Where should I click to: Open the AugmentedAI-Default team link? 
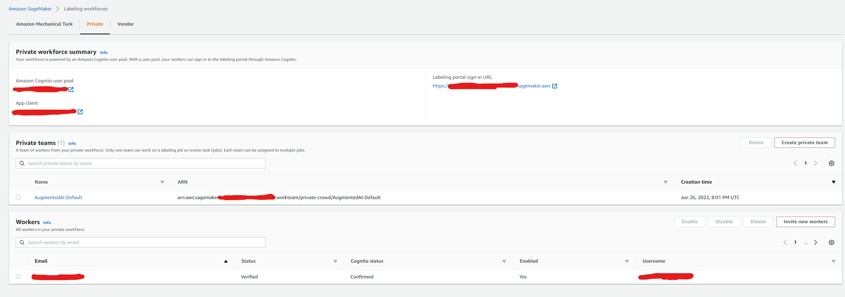pyautogui.click(x=58, y=197)
